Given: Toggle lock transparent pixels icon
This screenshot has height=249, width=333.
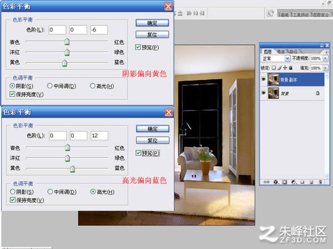Looking at the screenshot, I should click(x=274, y=68).
